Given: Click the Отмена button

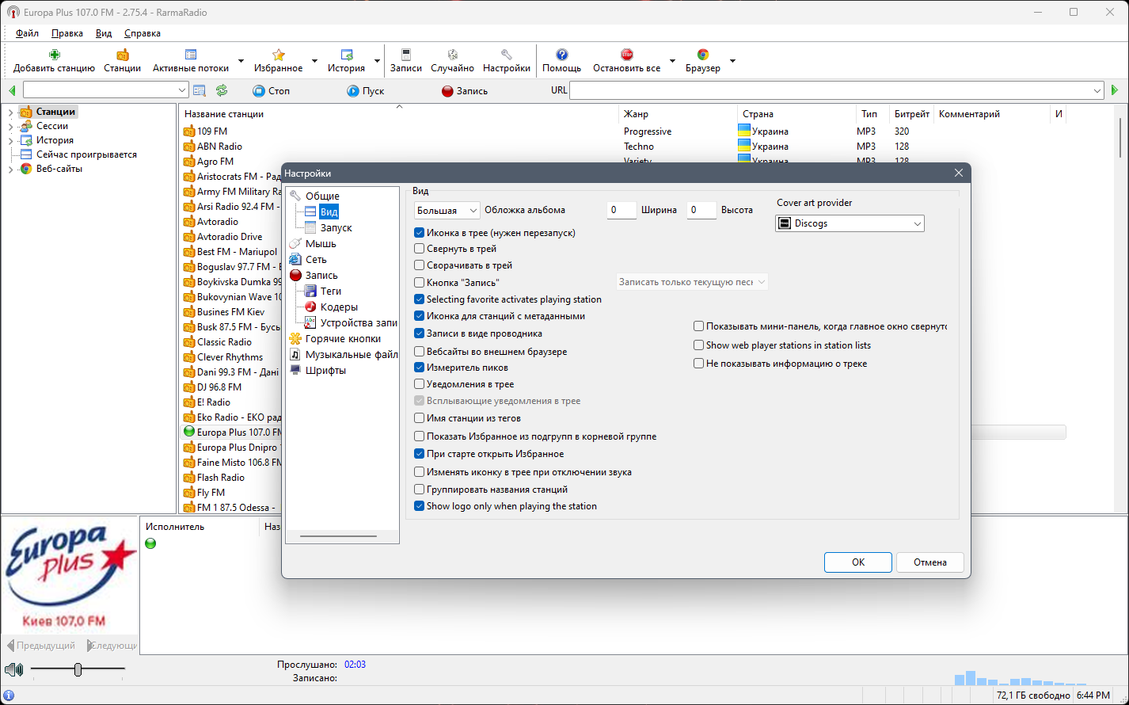Looking at the screenshot, I should point(930,562).
